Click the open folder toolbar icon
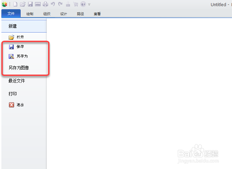The height and width of the screenshot is (169, 232). pyautogui.click(x=23, y=4)
